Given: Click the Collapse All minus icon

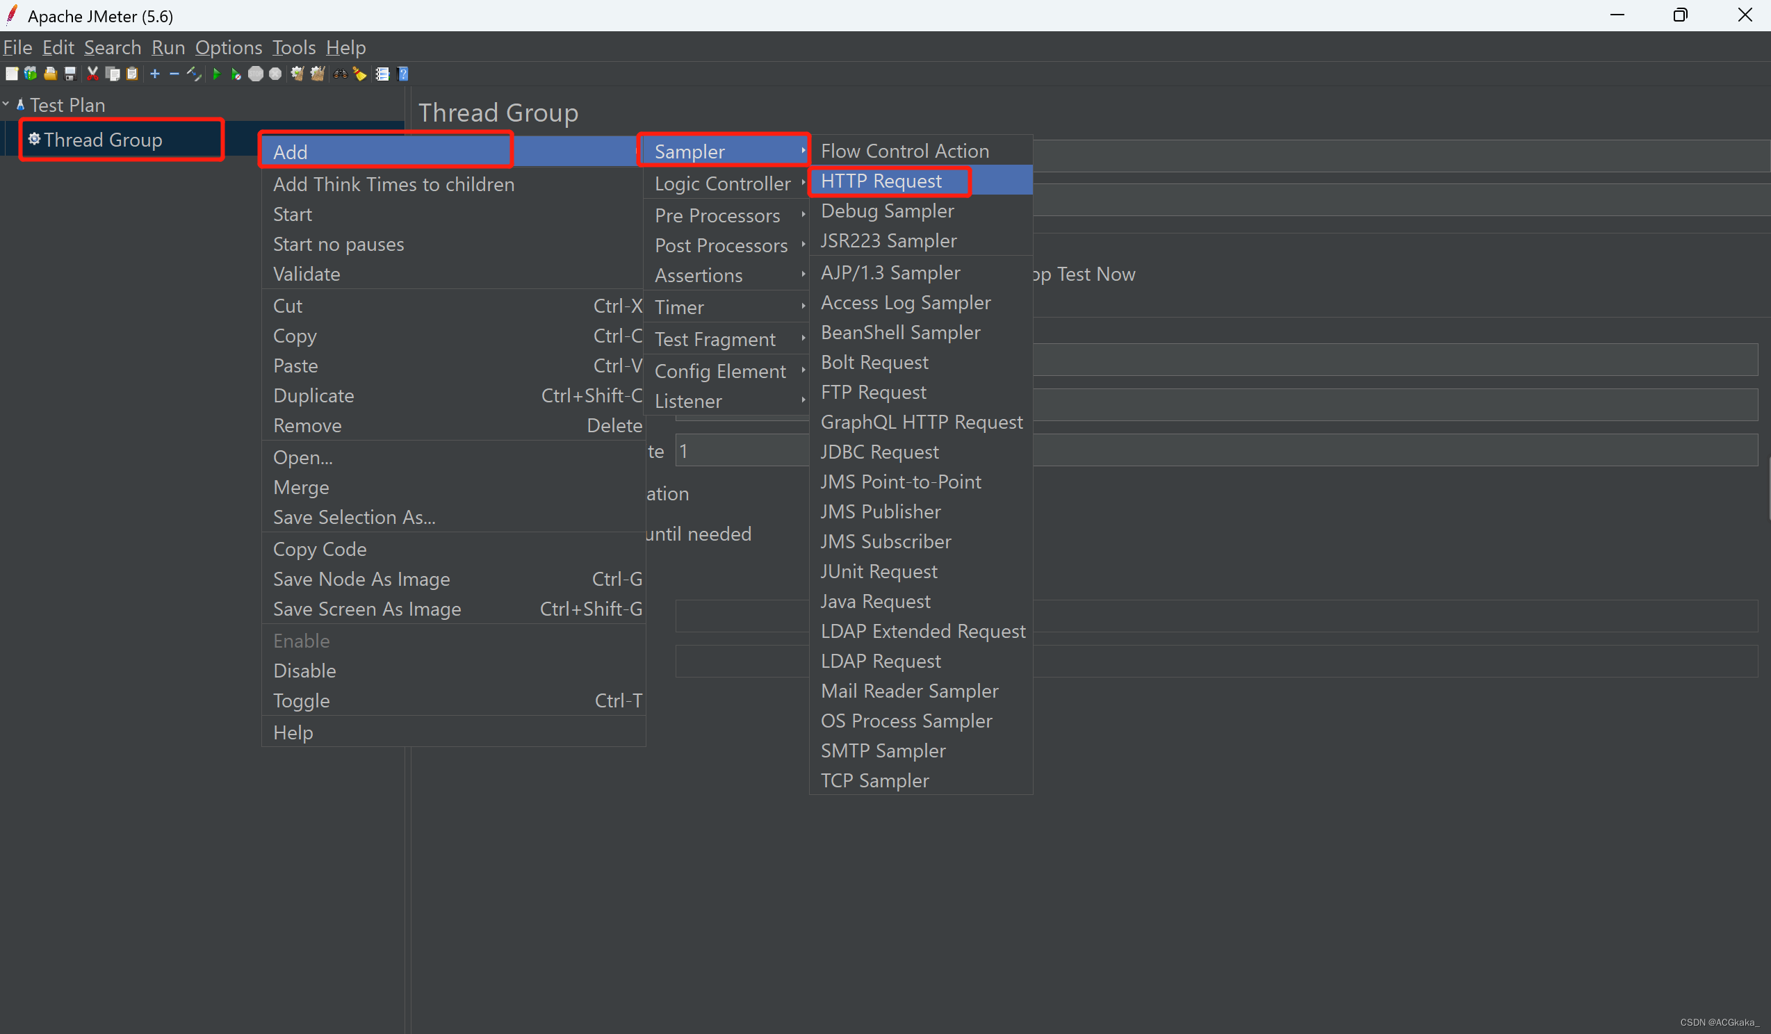Looking at the screenshot, I should coord(174,74).
